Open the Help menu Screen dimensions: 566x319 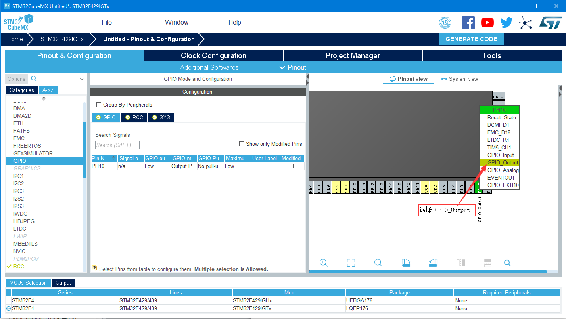tap(235, 22)
